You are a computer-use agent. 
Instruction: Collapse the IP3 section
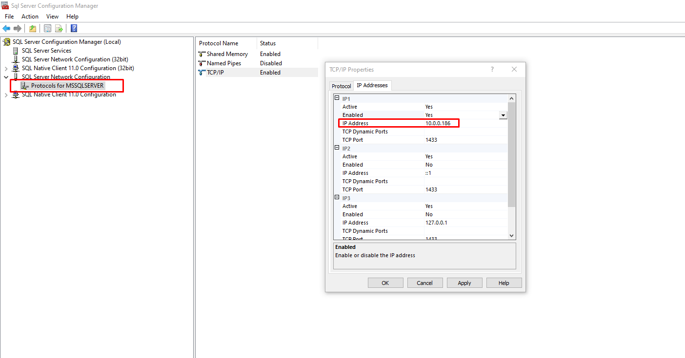[337, 198]
